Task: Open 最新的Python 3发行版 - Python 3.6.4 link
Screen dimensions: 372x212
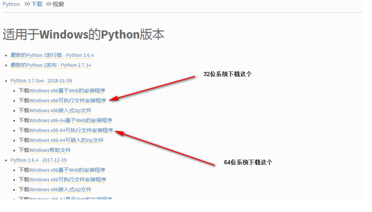Action: point(52,55)
